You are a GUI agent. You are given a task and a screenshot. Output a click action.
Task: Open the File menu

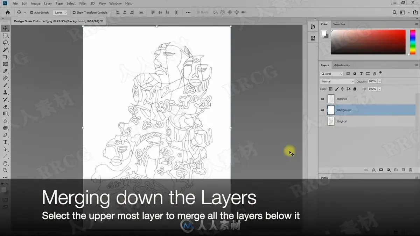[15, 3]
